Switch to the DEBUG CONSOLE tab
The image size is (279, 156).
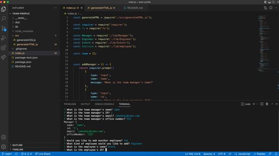104,104
